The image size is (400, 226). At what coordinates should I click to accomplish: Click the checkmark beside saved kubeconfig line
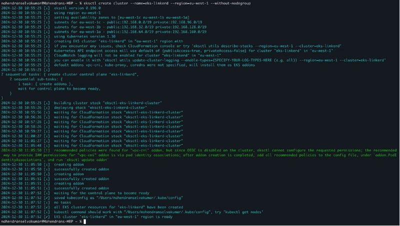coord(46,198)
